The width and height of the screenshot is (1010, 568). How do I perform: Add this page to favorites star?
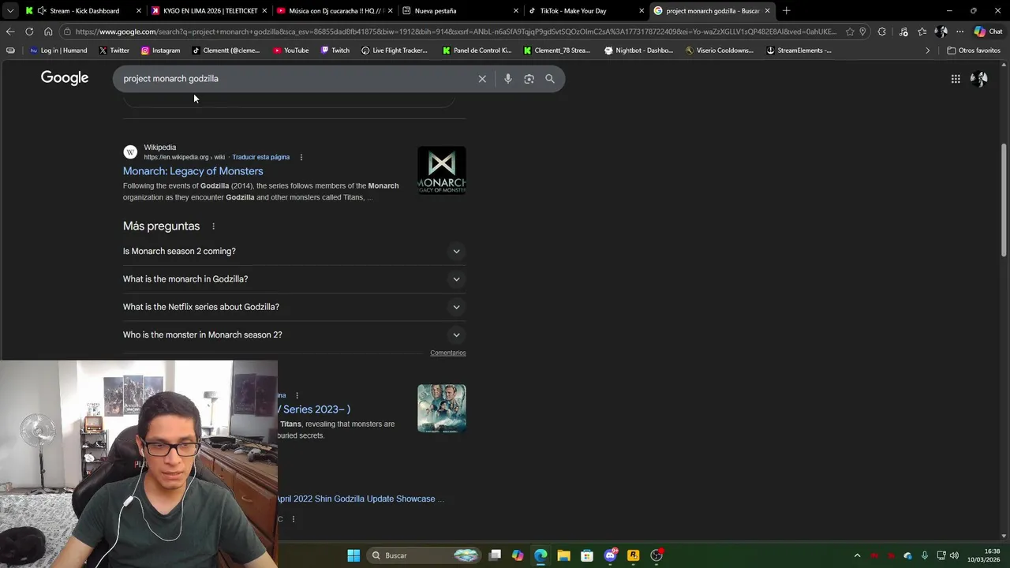[850, 32]
